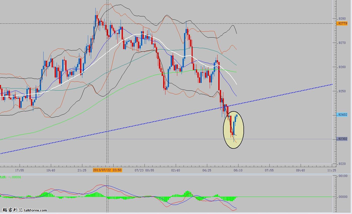Click the .9250 price scale value
352x214 pixels.
pos(342,91)
